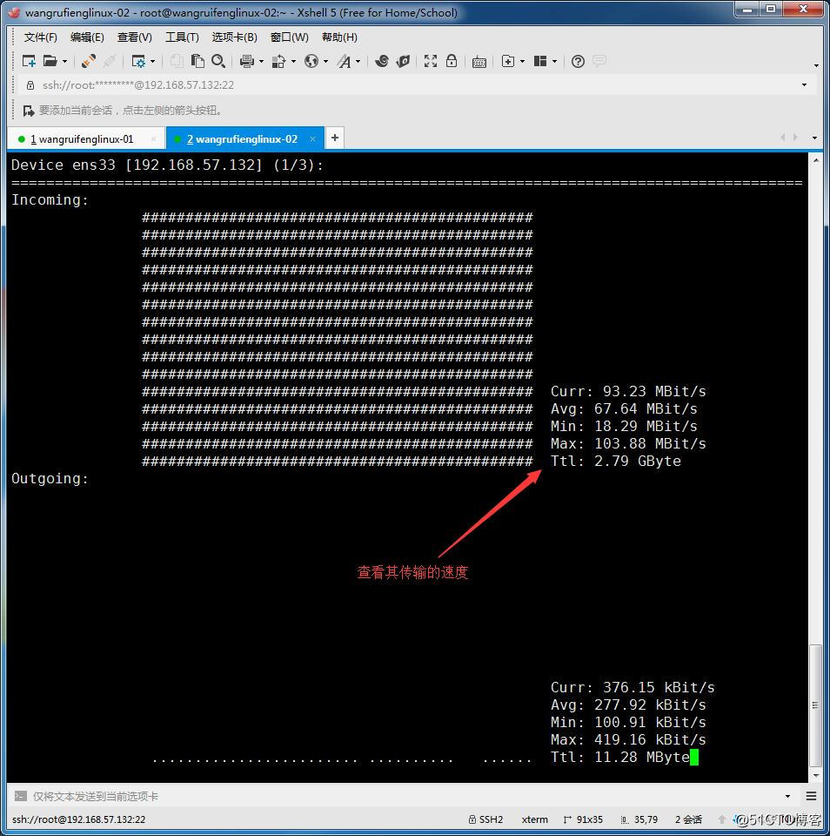Viewport: 830px width, 836px height.
Task: Open the 窗口(W) menu
Action: coord(289,37)
